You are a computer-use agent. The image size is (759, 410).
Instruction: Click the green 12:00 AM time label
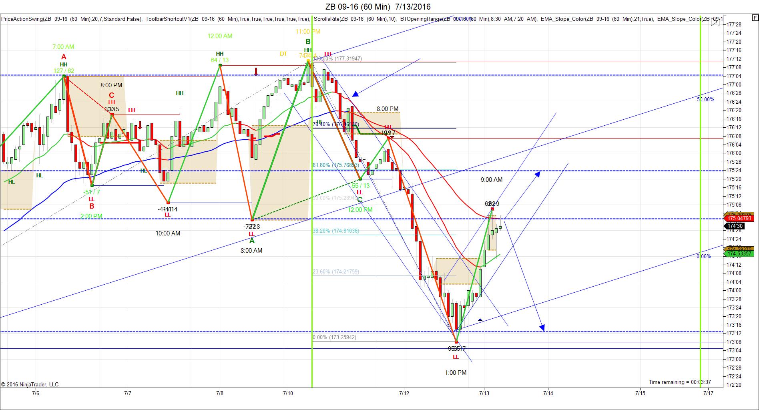pyautogui.click(x=220, y=36)
